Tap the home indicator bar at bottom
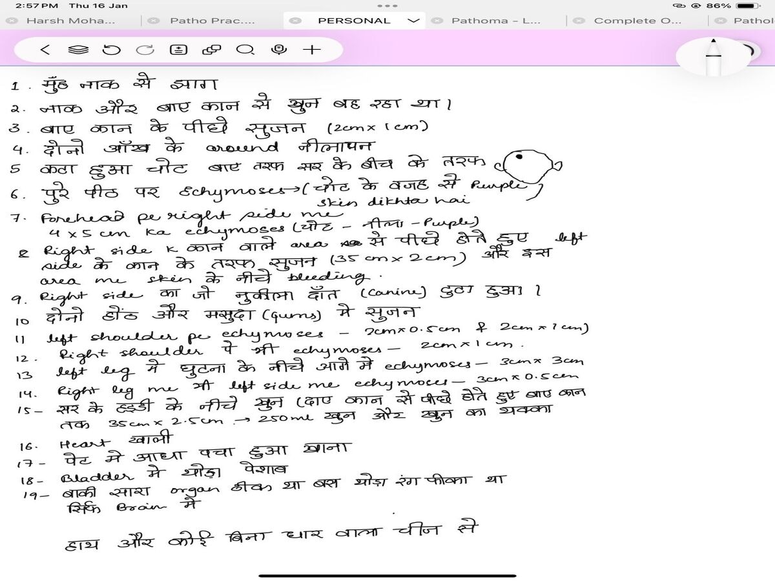 pos(387,575)
